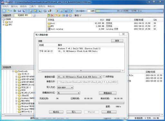Screen dimensions: 165x121
Task: Open the 启动(B) menu
Action: 24,6
